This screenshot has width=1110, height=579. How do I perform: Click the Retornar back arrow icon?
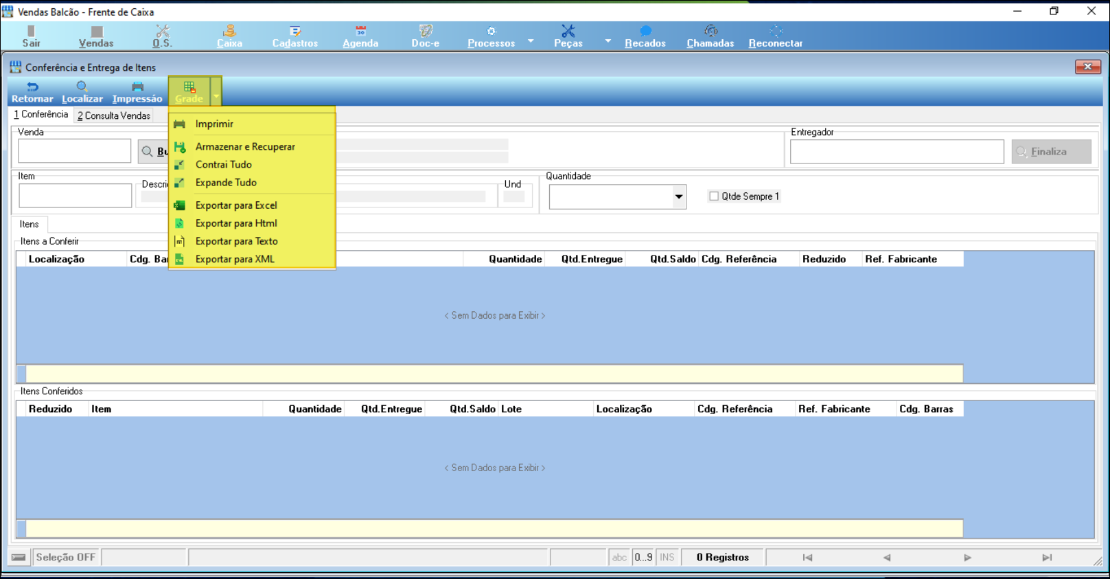point(32,87)
